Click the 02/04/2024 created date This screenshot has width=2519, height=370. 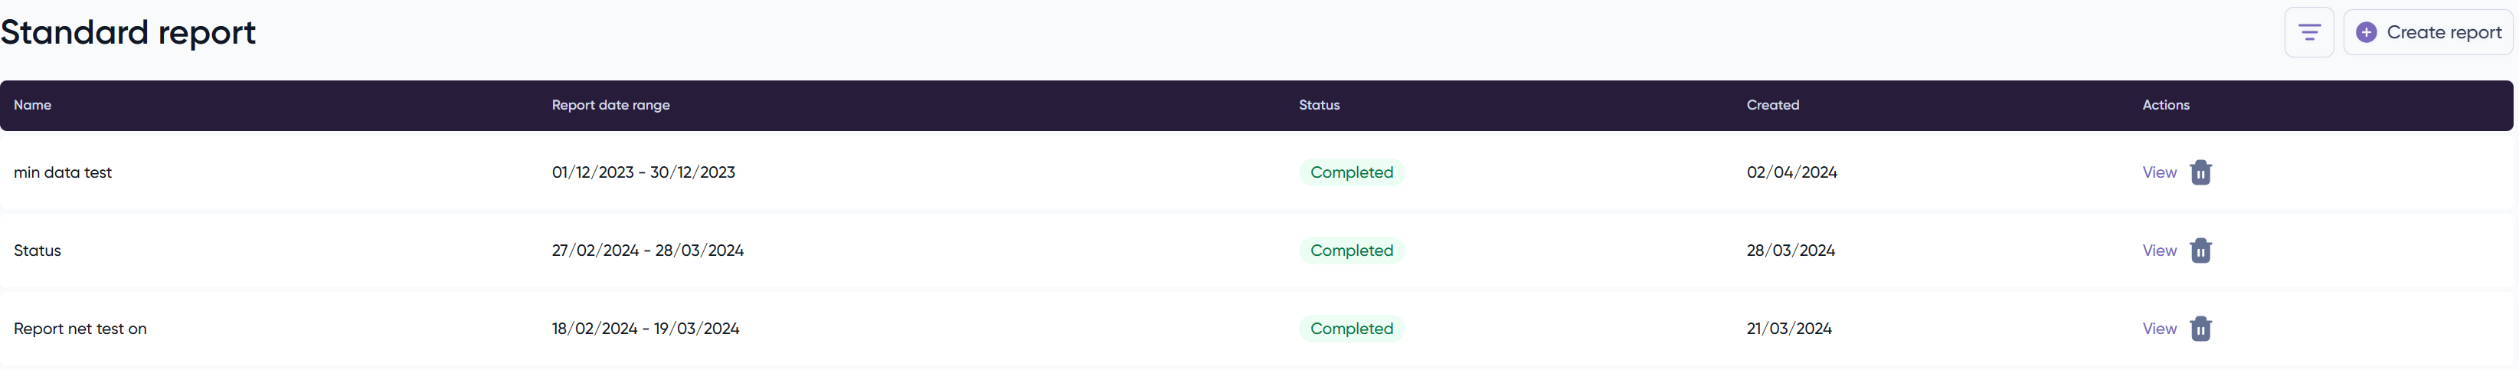(1791, 172)
